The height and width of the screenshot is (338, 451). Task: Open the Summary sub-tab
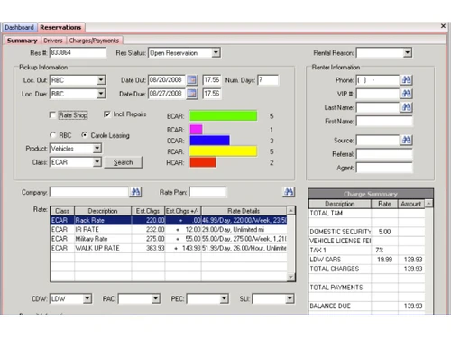pos(23,41)
